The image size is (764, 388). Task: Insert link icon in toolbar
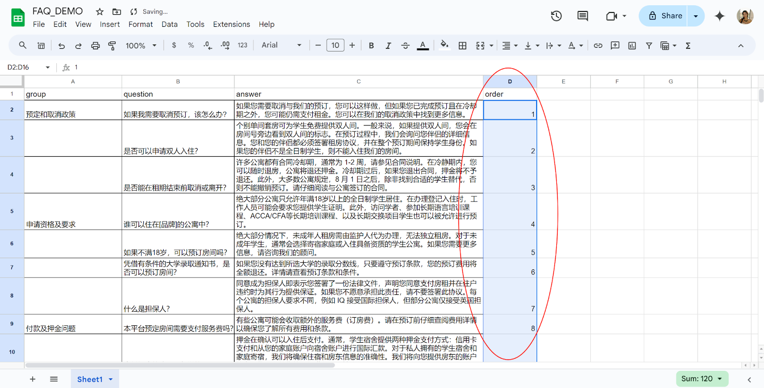pyautogui.click(x=598, y=45)
